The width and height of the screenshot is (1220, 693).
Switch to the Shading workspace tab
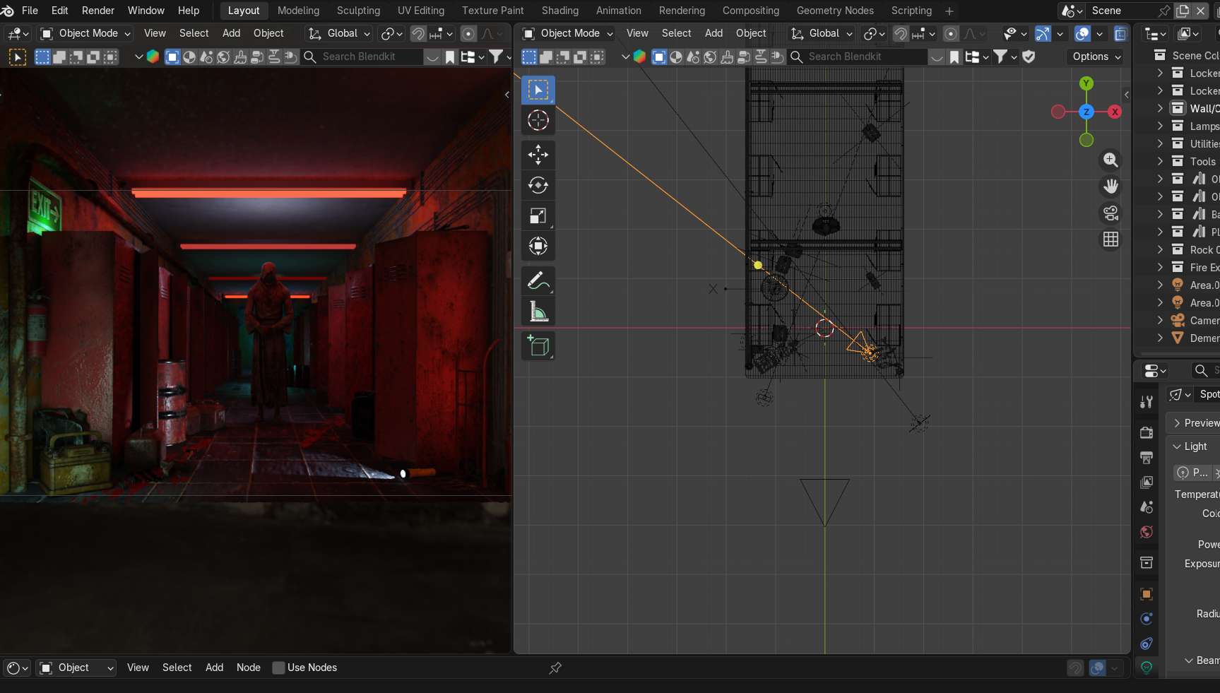(x=560, y=11)
